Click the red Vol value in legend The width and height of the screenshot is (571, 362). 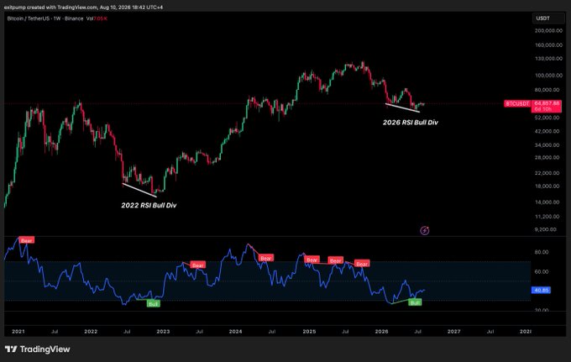click(x=101, y=18)
